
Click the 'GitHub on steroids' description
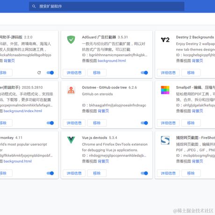click(x=97, y=94)
